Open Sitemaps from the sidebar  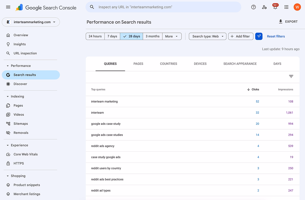pos(21,123)
